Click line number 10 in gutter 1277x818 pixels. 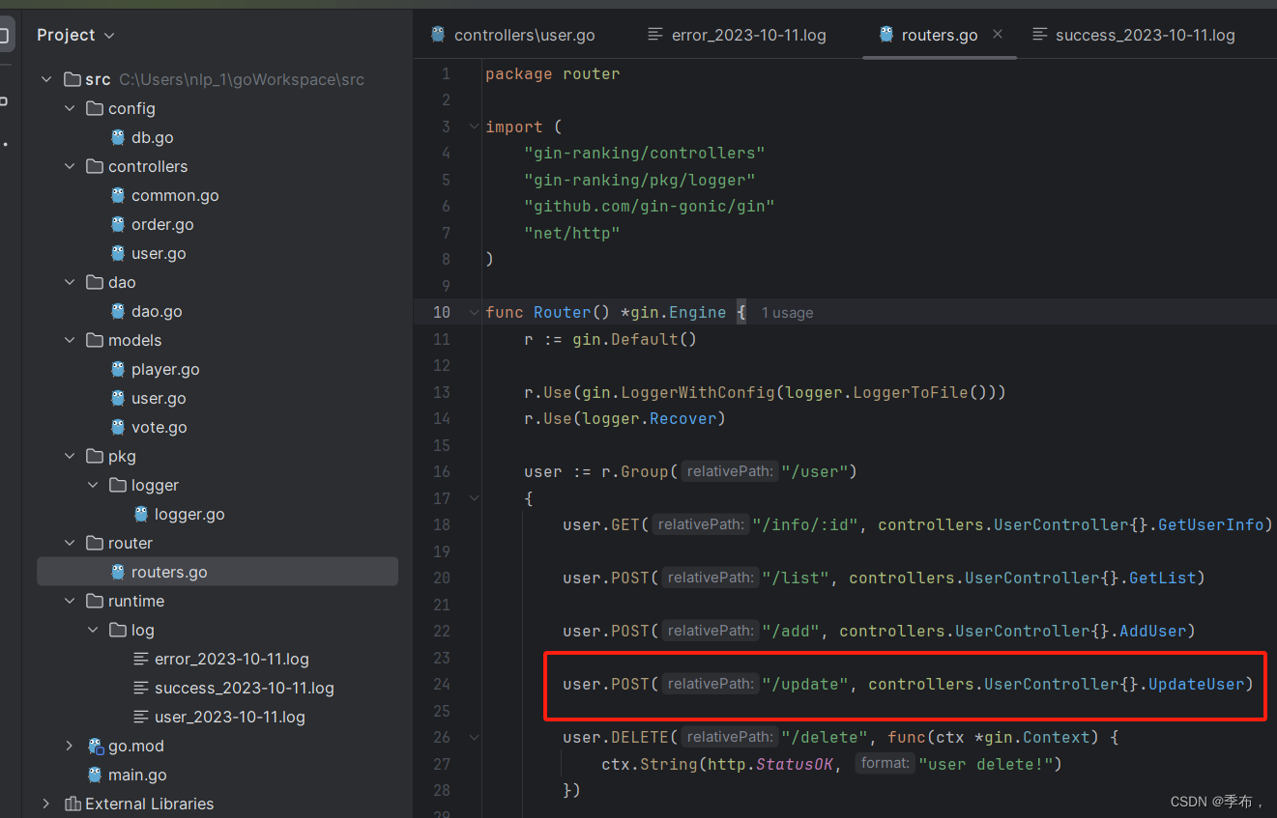pyautogui.click(x=442, y=312)
